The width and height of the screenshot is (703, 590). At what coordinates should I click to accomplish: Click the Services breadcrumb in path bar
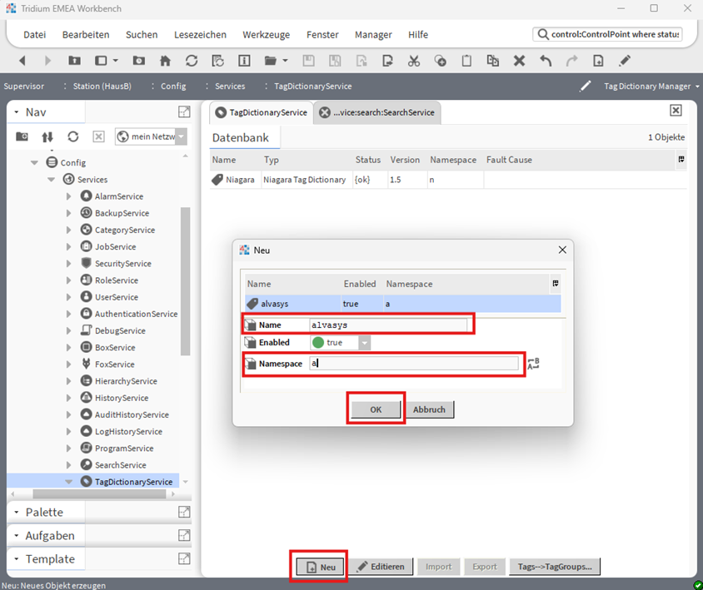(230, 86)
